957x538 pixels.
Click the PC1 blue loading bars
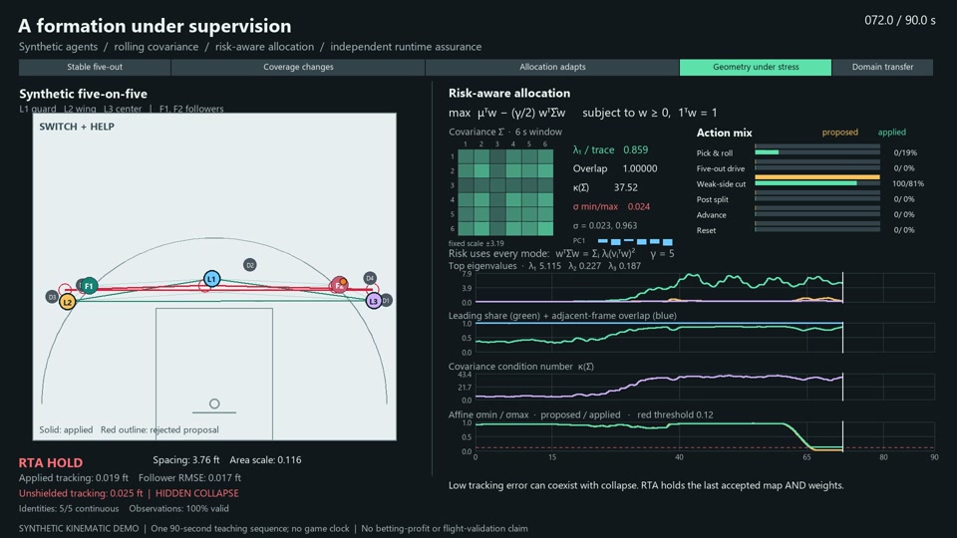pyautogui.click(x=635, y=241)
